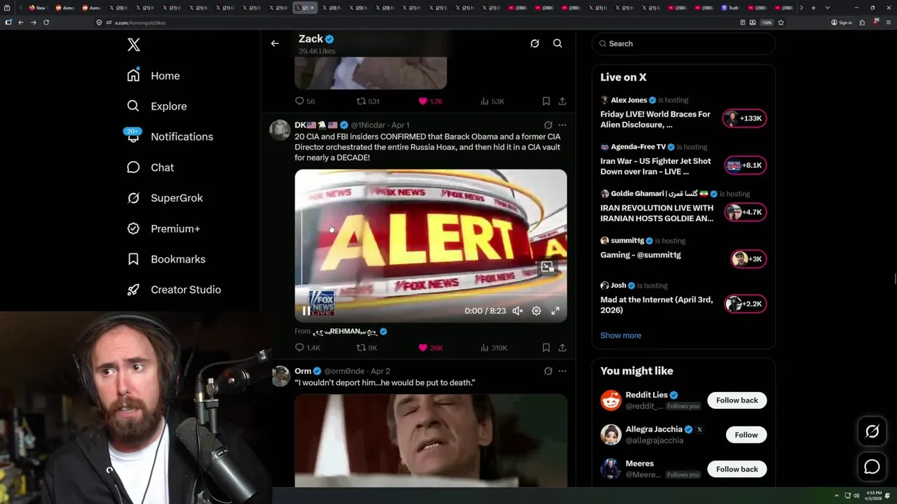Open the list all tabs dropdown arrow
The image size is (897, 504).
(x=828, y=8)
